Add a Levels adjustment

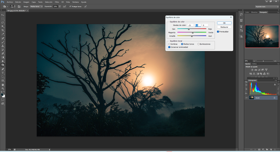[x=256, y=70]
